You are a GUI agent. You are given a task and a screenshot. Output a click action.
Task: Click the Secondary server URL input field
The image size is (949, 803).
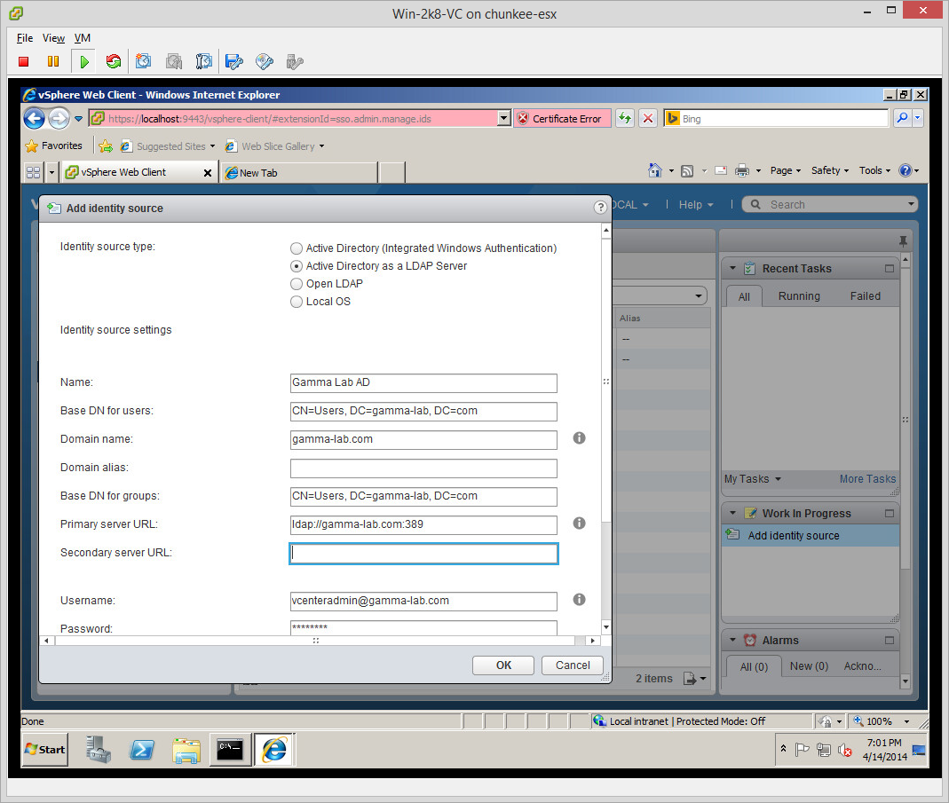423,554
